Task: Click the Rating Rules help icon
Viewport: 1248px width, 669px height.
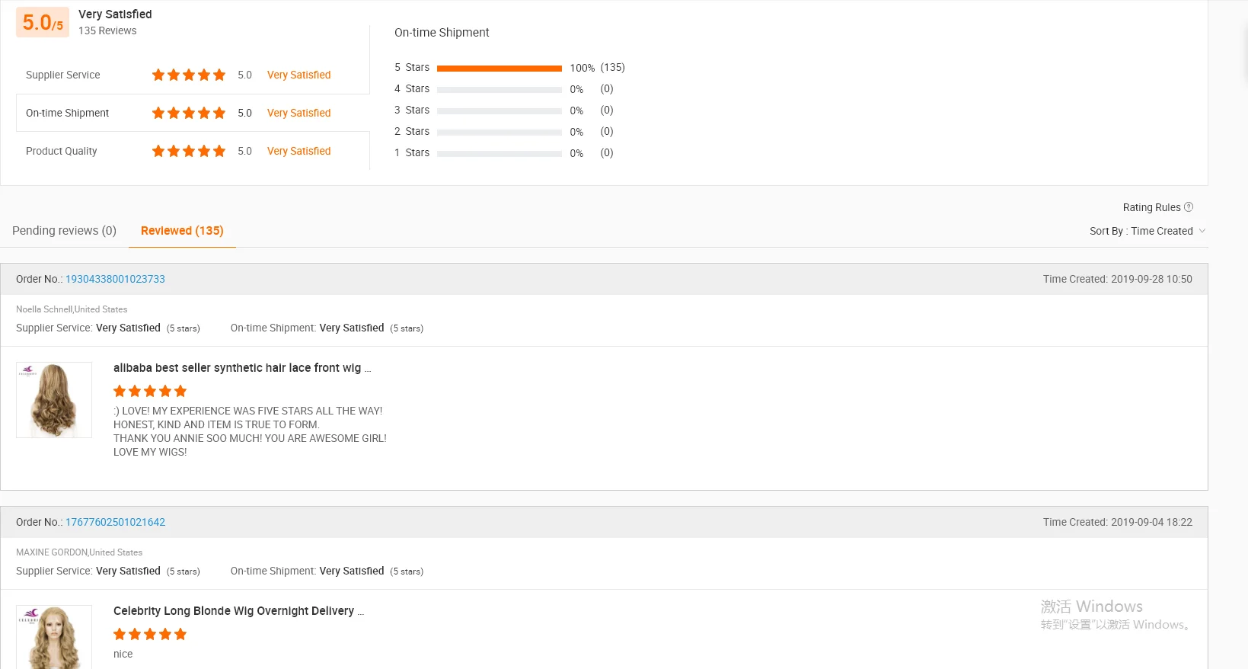Action: click(x=1189, y=207)
